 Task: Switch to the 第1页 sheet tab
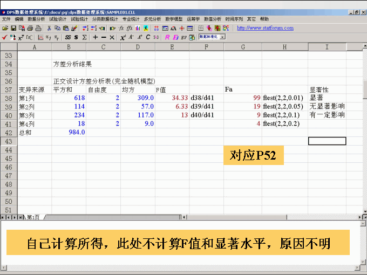pyautogui.click(x=33, y=217)
